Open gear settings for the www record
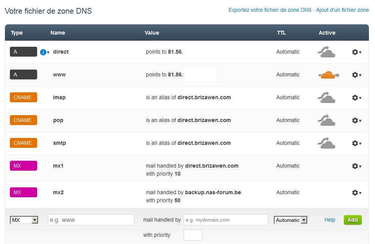The width and height of the screenshot is (375, 244). (356, 75)
